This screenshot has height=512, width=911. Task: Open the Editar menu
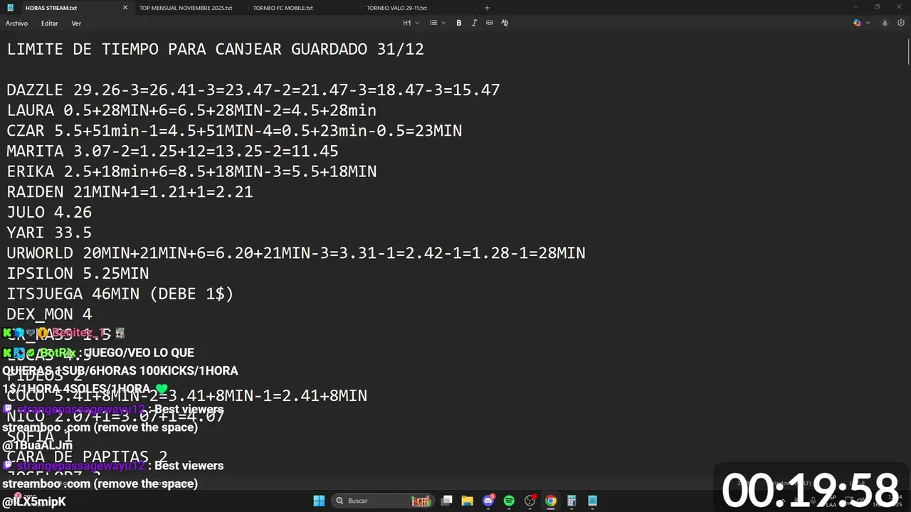tap(49, 23)
